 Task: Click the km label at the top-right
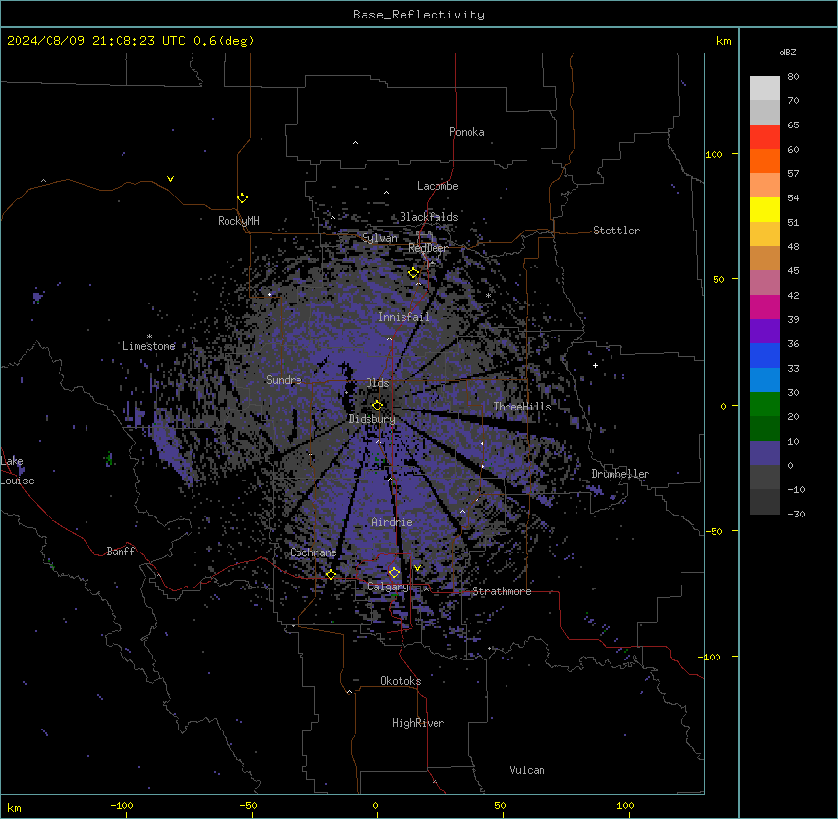coord(724,41)
